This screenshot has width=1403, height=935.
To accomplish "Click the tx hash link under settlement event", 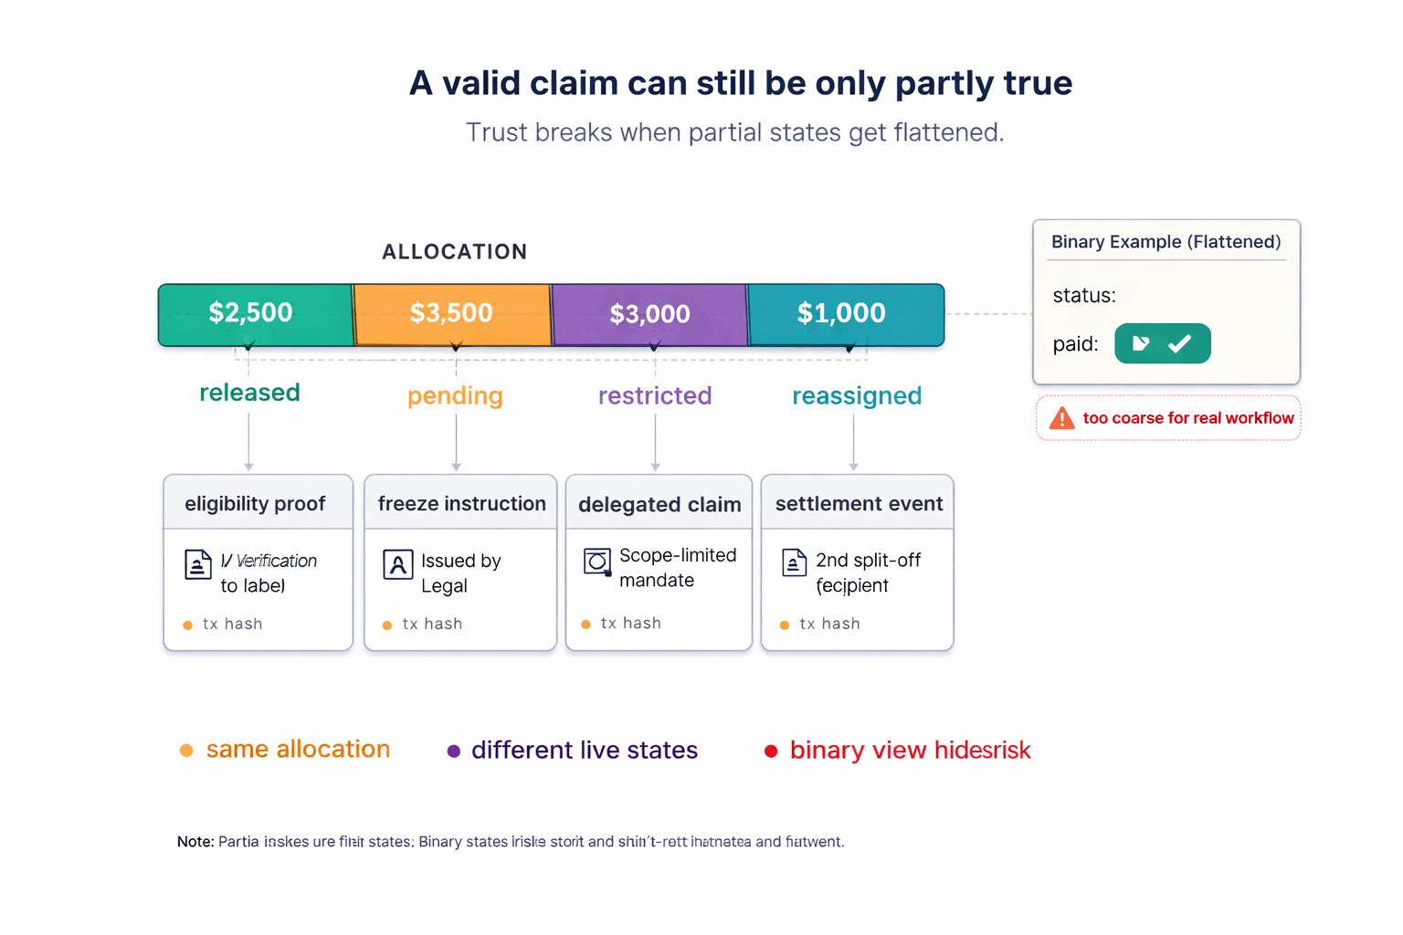I will click(829, 624).
